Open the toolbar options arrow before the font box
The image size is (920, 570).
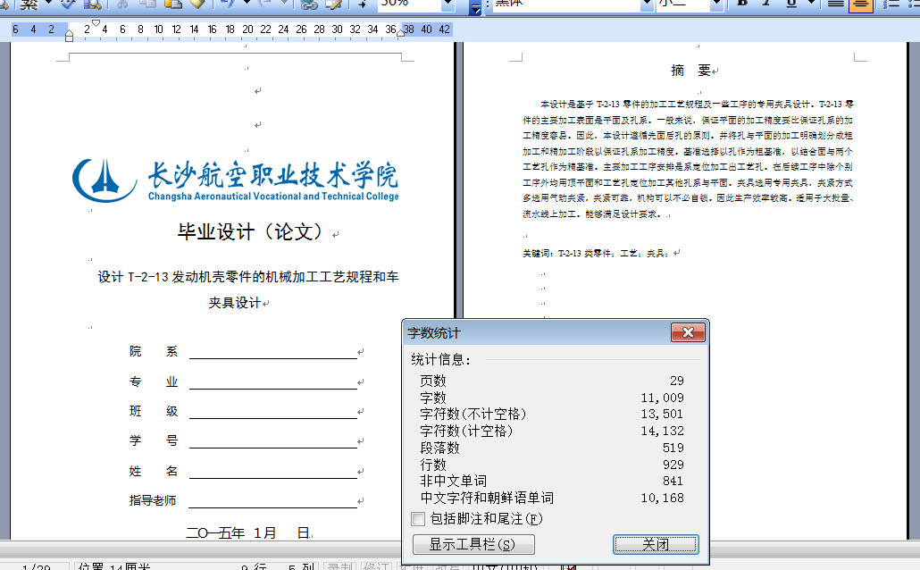click(476, 7)
